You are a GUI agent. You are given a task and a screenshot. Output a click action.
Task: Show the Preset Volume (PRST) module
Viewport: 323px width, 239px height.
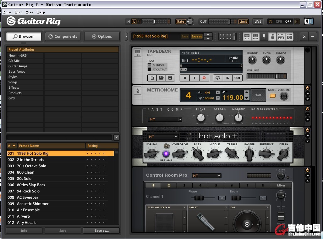[281, 36]
